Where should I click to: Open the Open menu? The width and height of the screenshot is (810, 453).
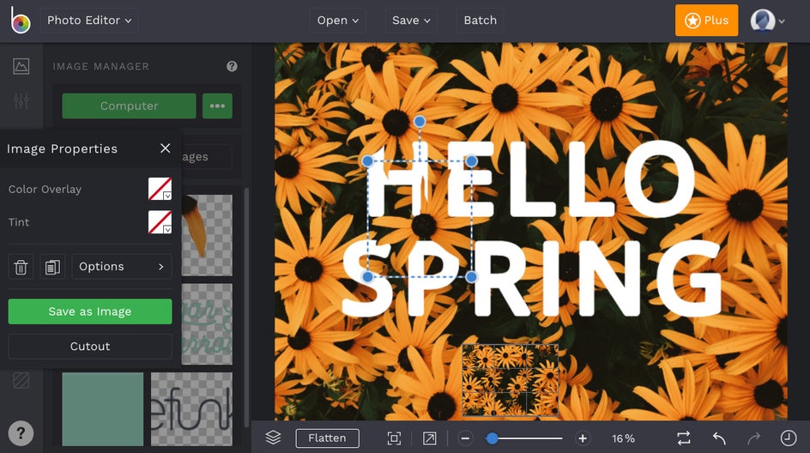[x=338, y=20]
